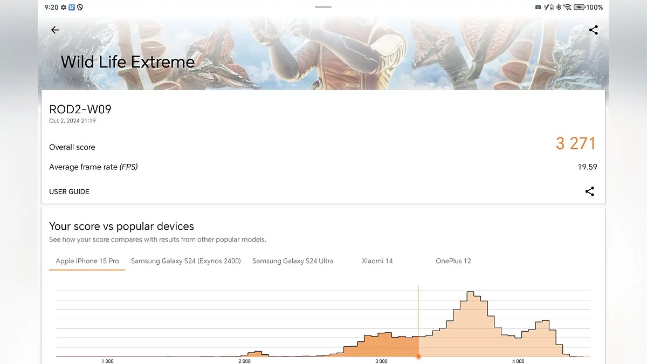Tap the blue app notification icon in status bar
This screenshot has width=647, height=364.
point(72,8)
